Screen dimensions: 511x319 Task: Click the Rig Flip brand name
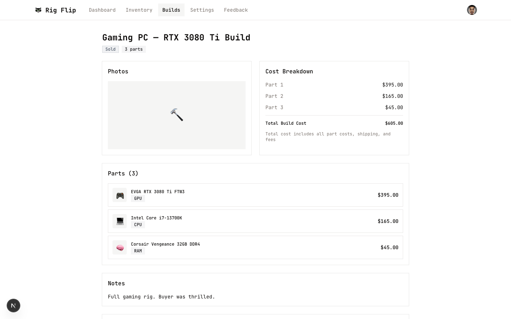[61, 10]
